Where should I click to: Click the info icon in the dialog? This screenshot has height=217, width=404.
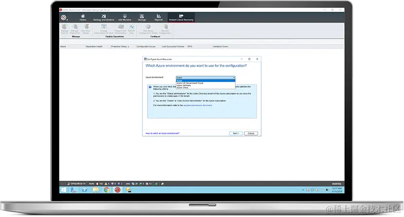(150, 87)
